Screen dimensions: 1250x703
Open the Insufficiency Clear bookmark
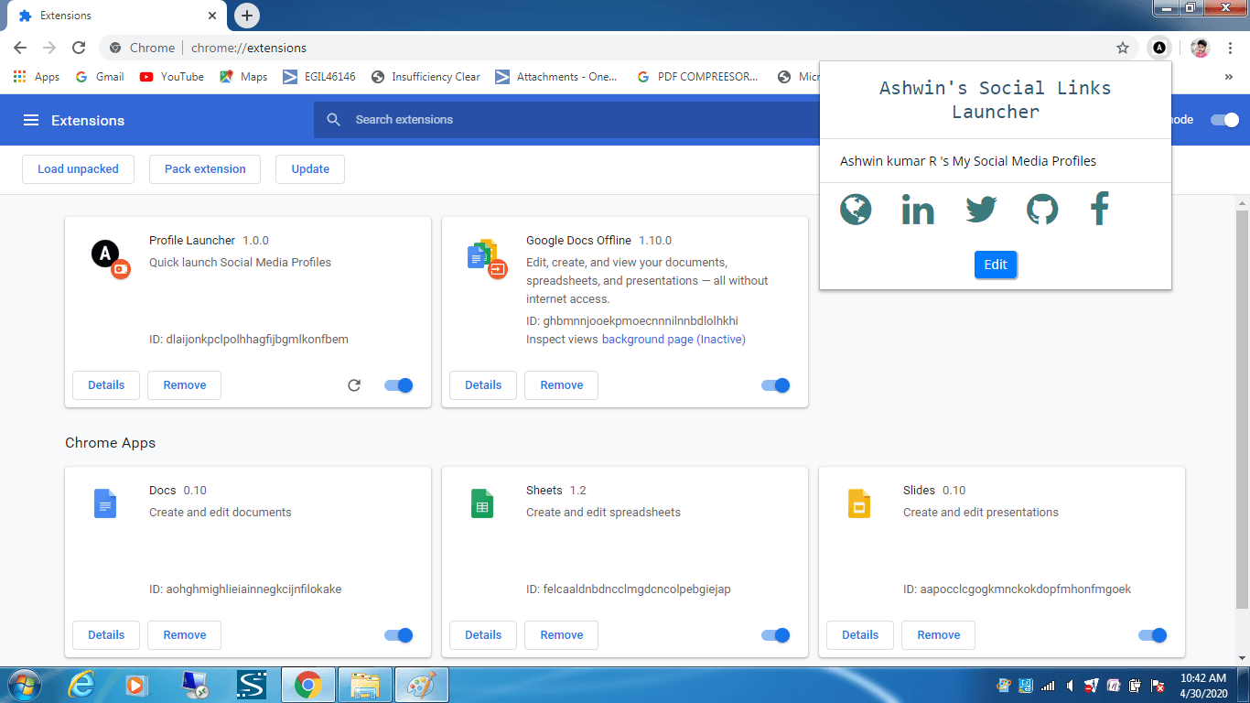426,77
